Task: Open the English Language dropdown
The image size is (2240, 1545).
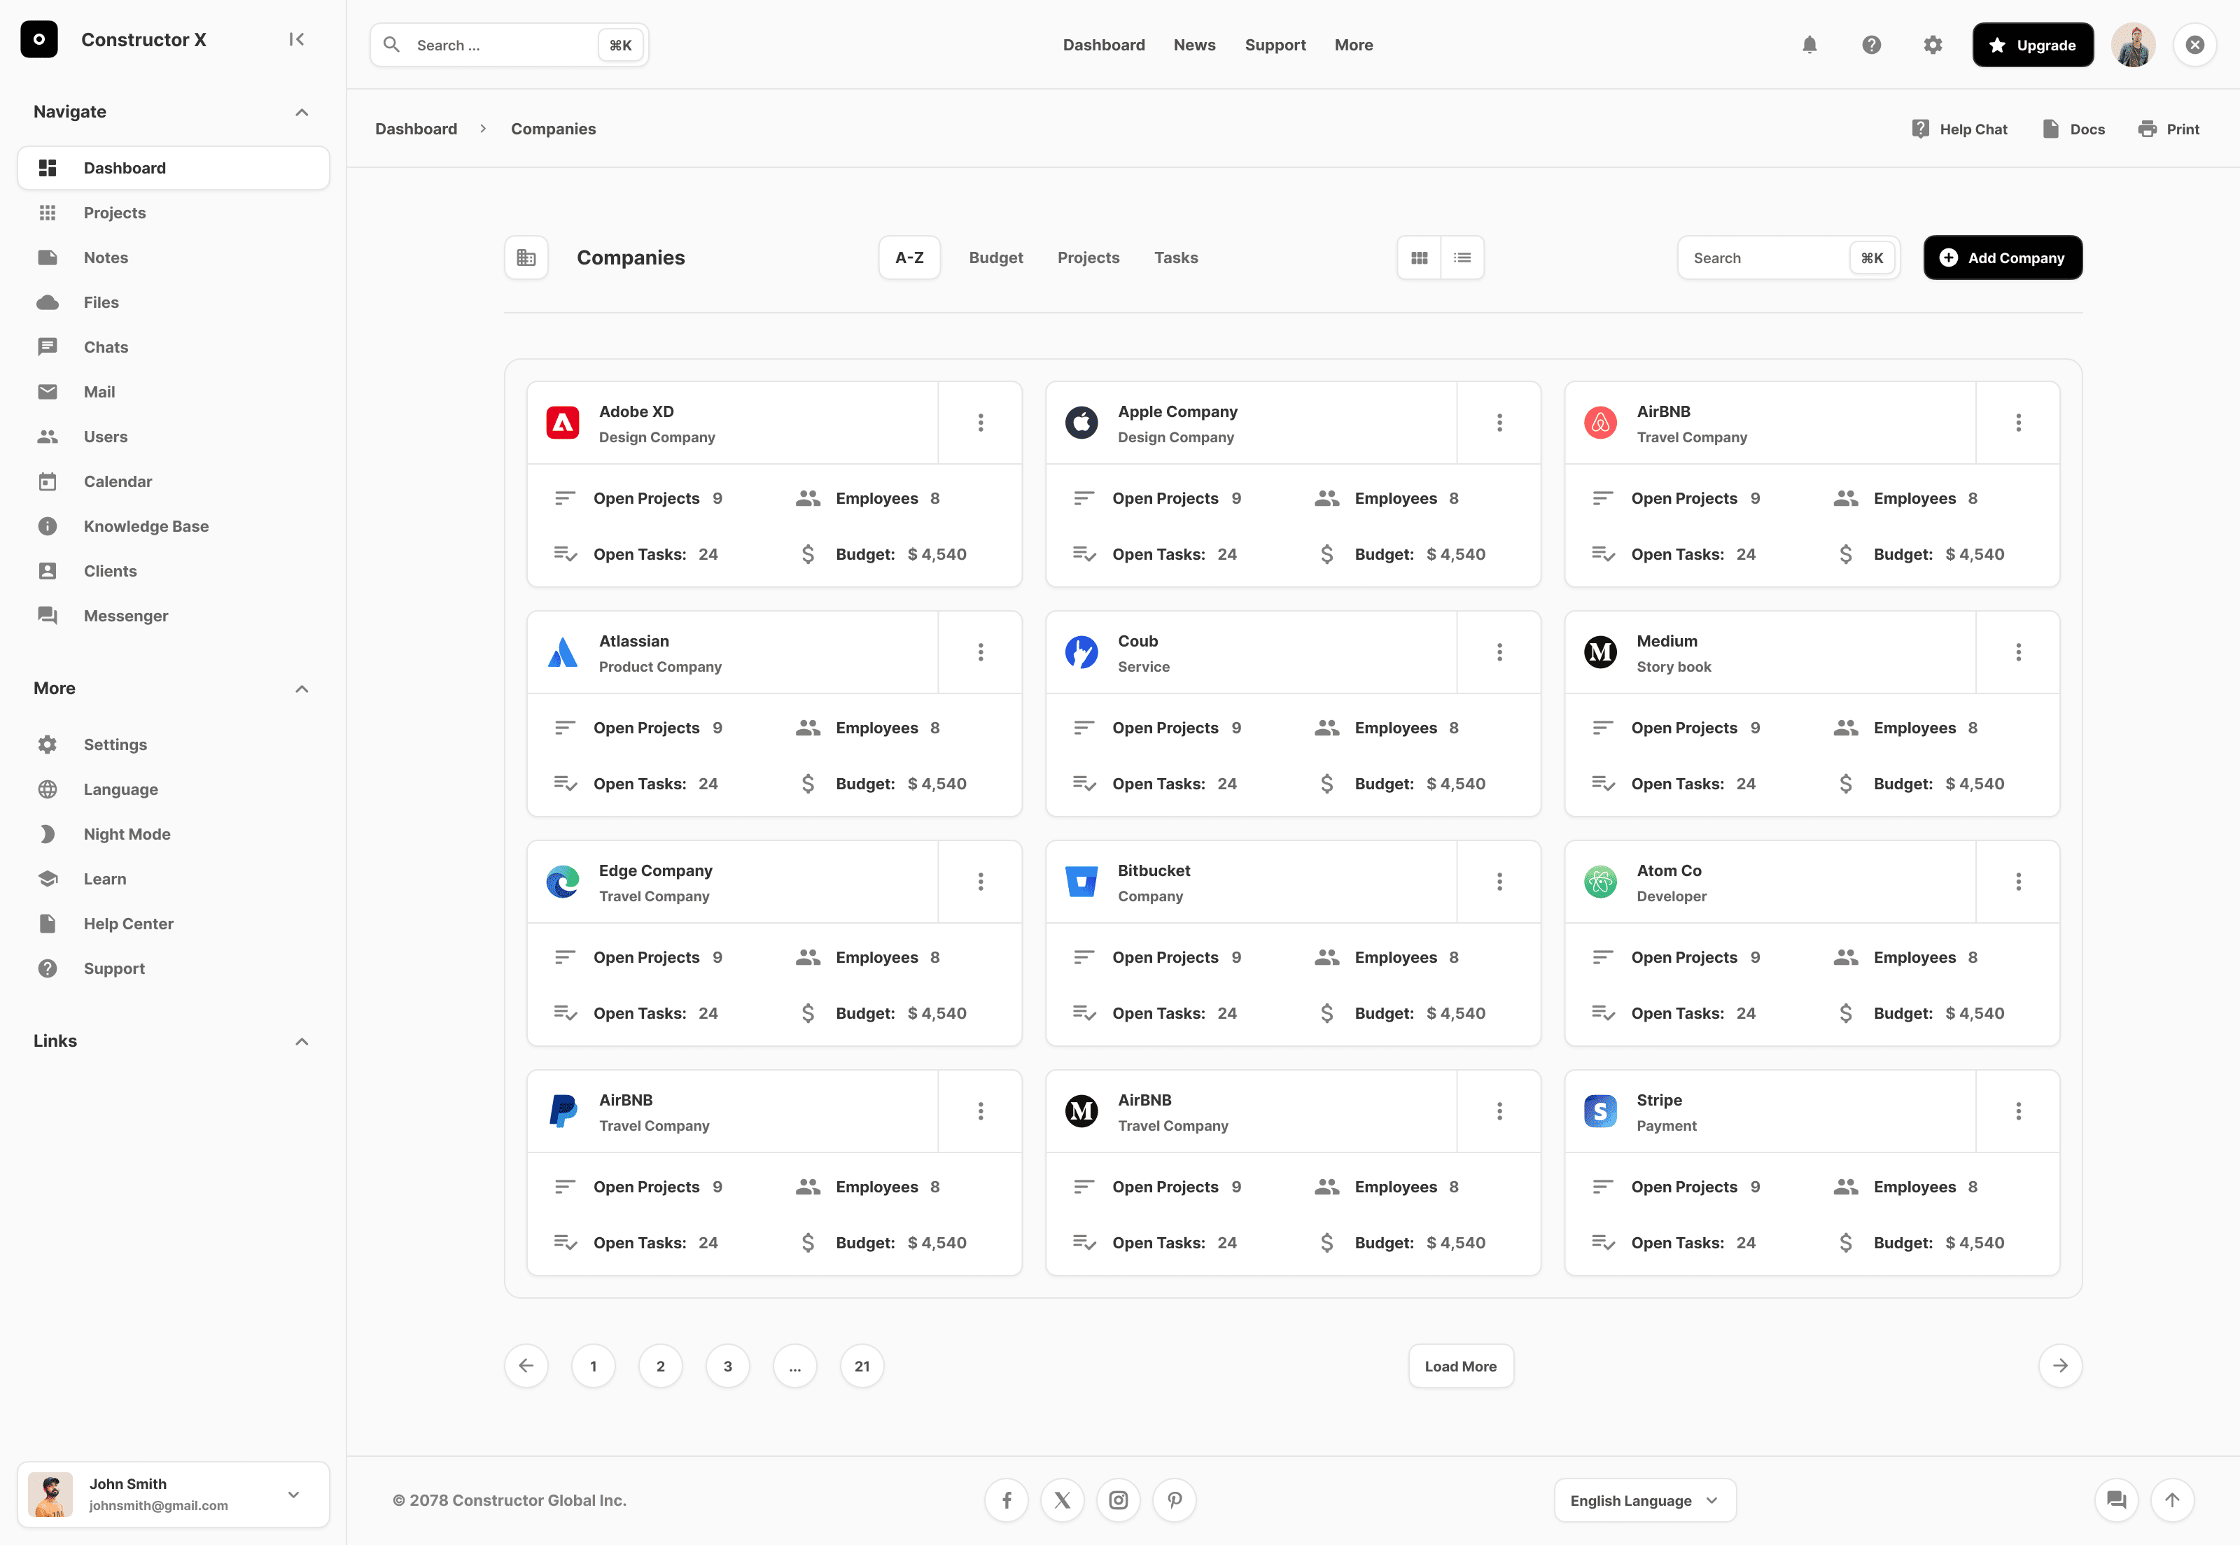Action: (x=1644, y=1500)
